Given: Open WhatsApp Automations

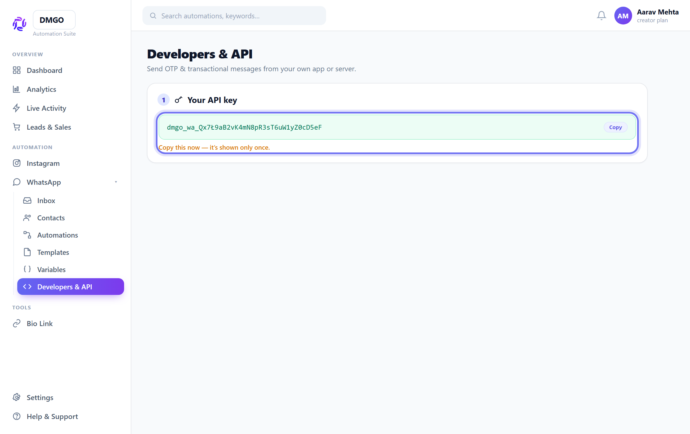Looking at the screenshot, I should pos(70,235).
